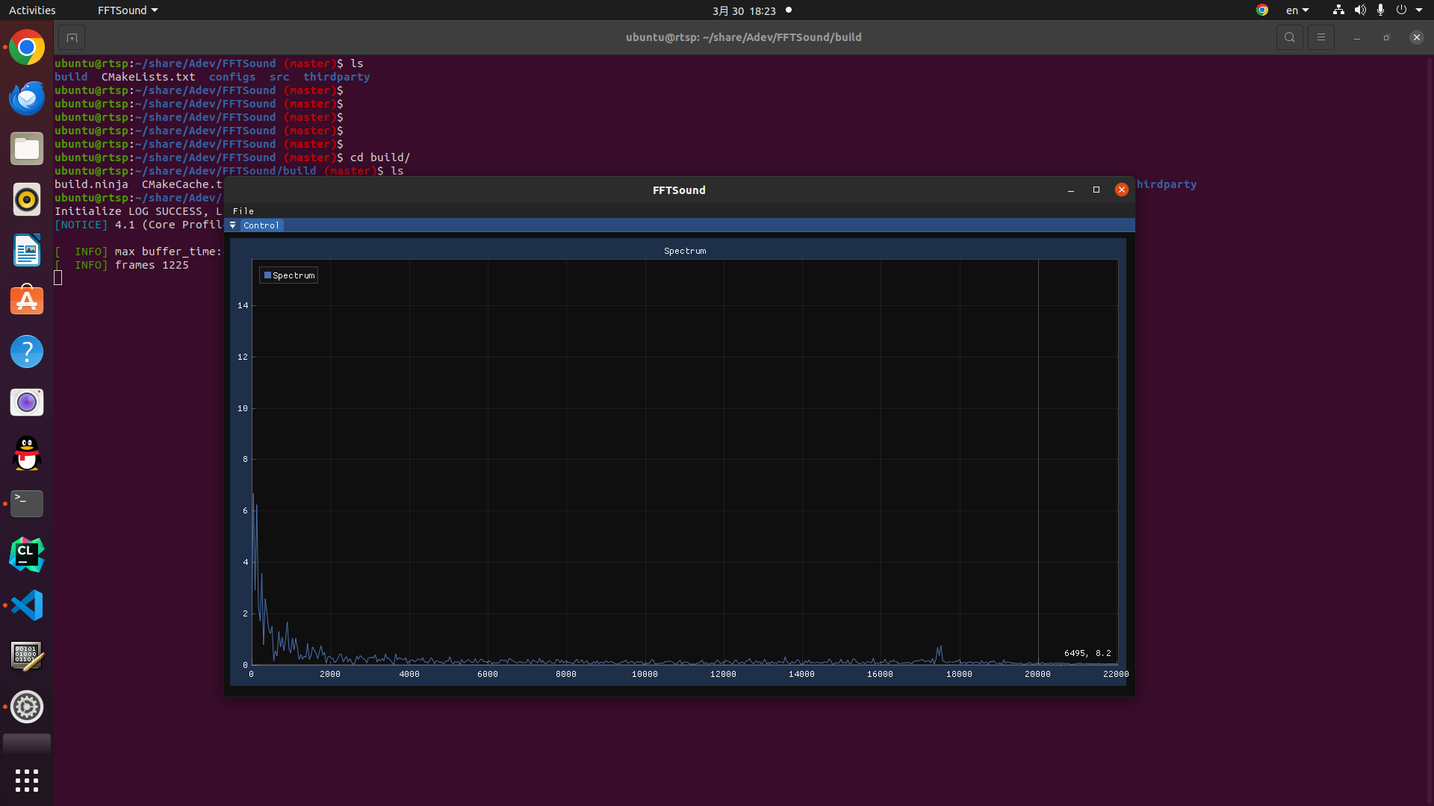
Task: Expand the system menu arrow in top bar
Action: tap(1419, 10)
